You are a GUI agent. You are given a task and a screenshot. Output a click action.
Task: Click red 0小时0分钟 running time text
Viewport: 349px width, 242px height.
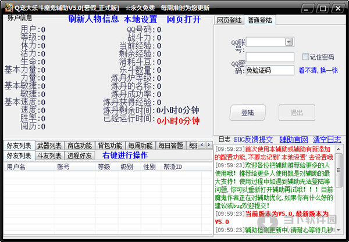pyautogui.click(x=178, y=121)
